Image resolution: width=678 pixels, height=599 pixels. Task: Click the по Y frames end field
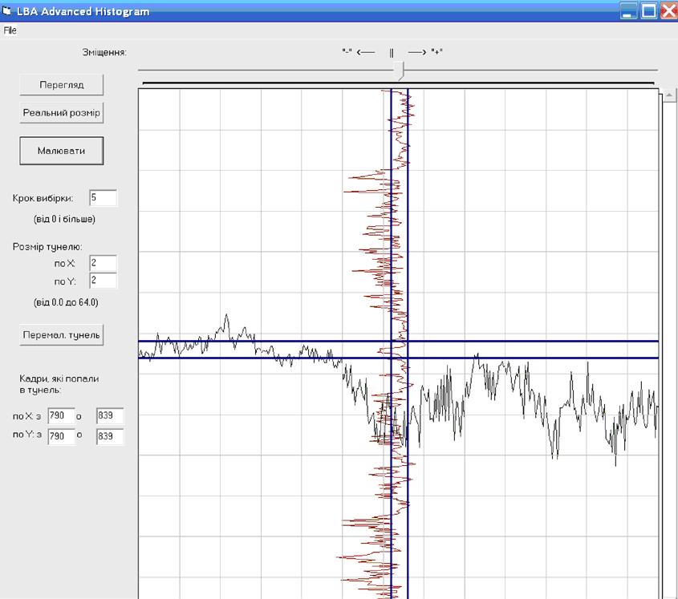(x=109, y=436)
